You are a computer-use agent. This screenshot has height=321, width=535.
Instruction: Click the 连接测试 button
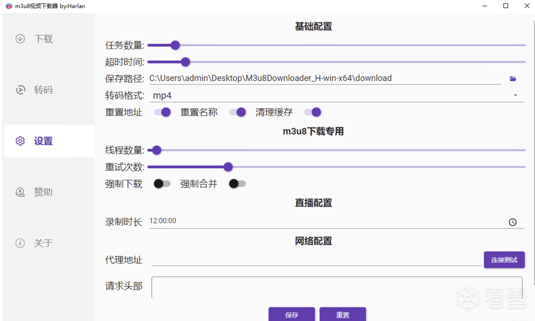click(x=504, y=260)
